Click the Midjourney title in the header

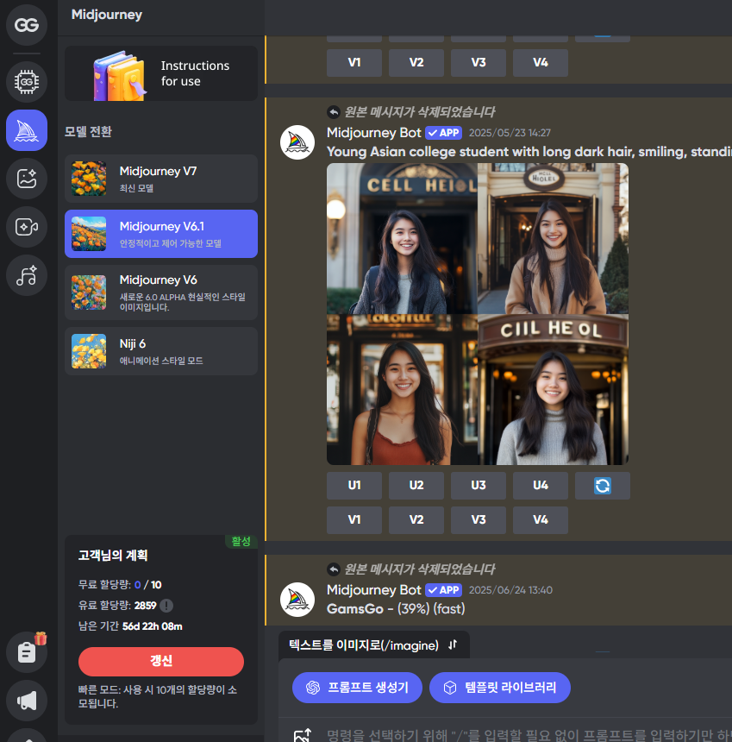tap(106, 15)
